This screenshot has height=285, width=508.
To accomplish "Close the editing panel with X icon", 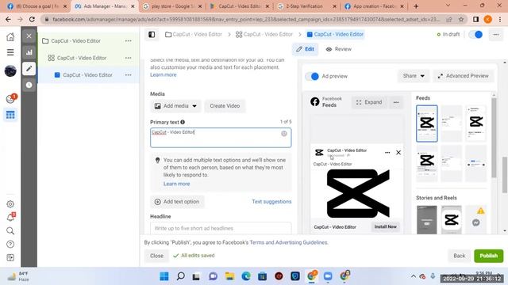I will (29, 36).
